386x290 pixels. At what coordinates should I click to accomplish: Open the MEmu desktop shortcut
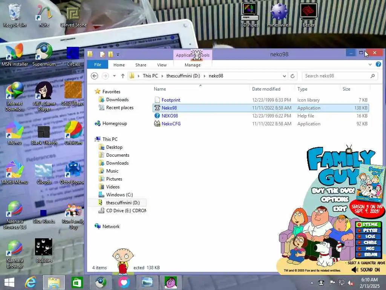click(x=14, y=133)
